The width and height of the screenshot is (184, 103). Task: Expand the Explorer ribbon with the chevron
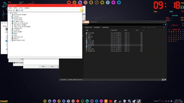coord(163,25)
